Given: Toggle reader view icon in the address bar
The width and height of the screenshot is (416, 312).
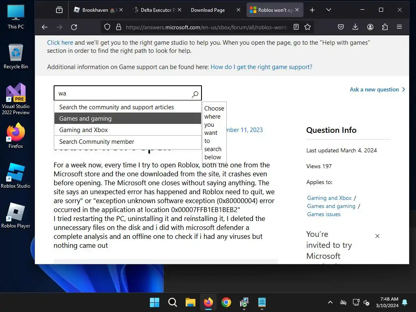Looking at the screenshot, I should click(296, 27).
